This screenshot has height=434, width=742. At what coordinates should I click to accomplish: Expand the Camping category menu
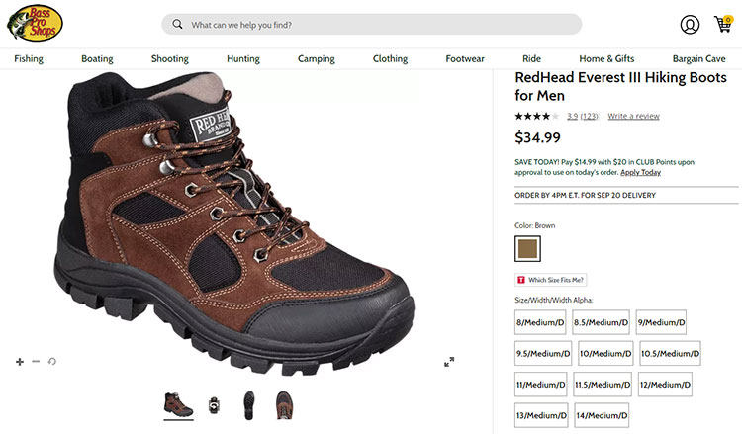click(x=317, y=58)
